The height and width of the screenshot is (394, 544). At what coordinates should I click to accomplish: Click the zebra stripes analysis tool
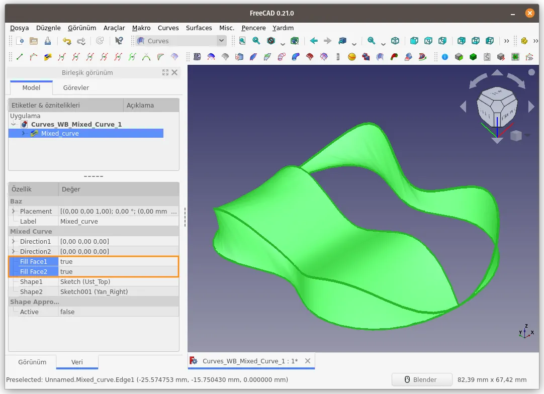coord(197,56)
